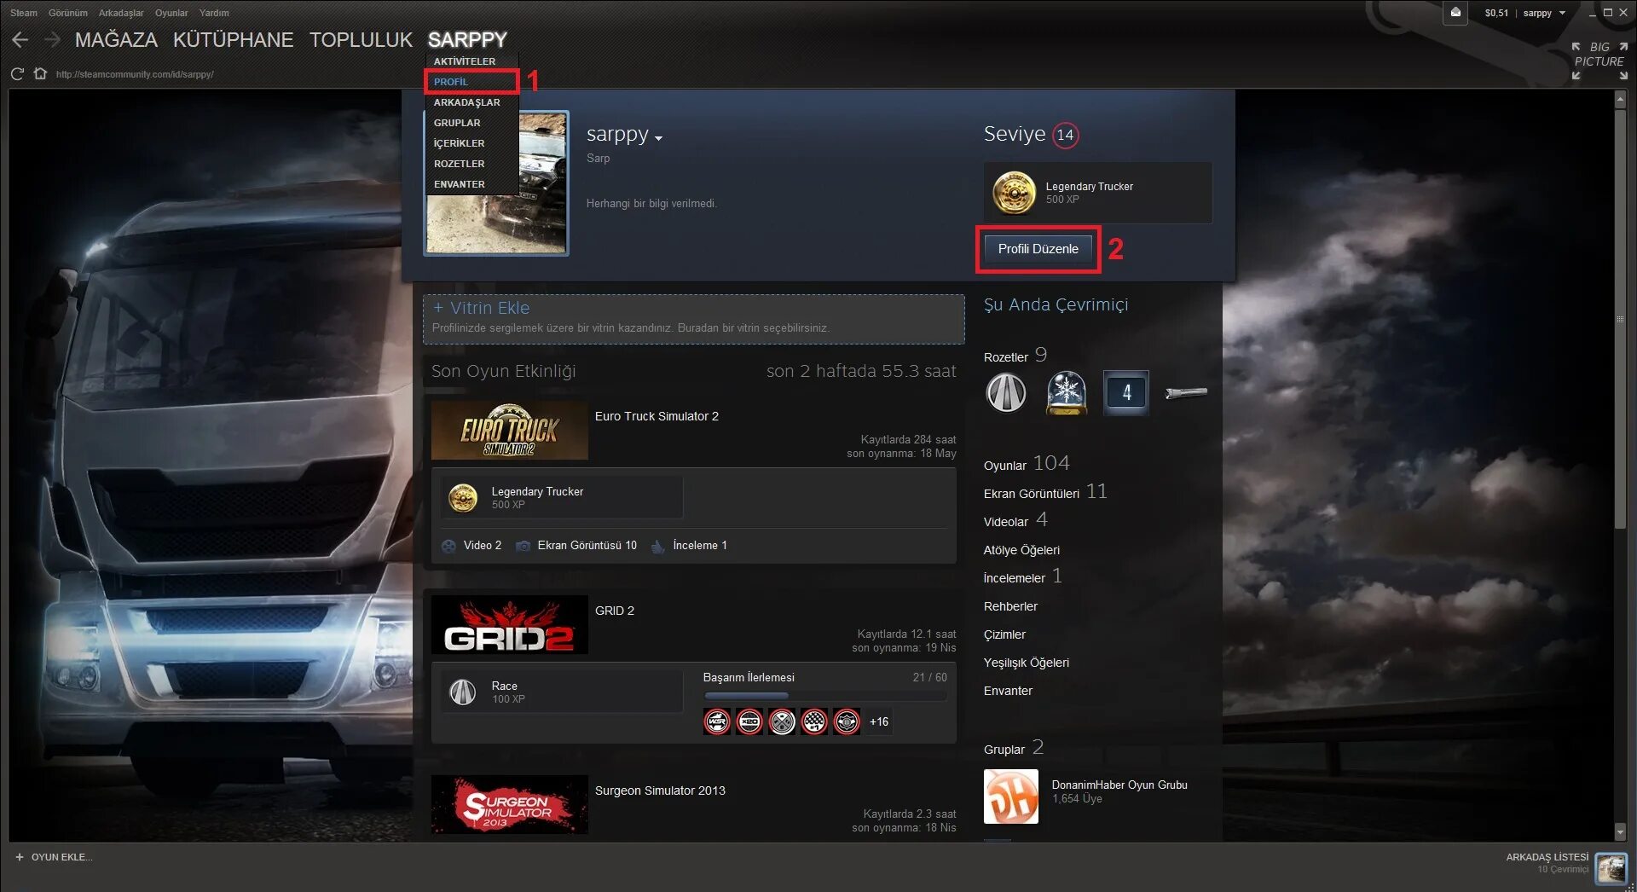Reload the page with refresh icon
Screen dimensions: 1637x892
click(x=17, y=74)
